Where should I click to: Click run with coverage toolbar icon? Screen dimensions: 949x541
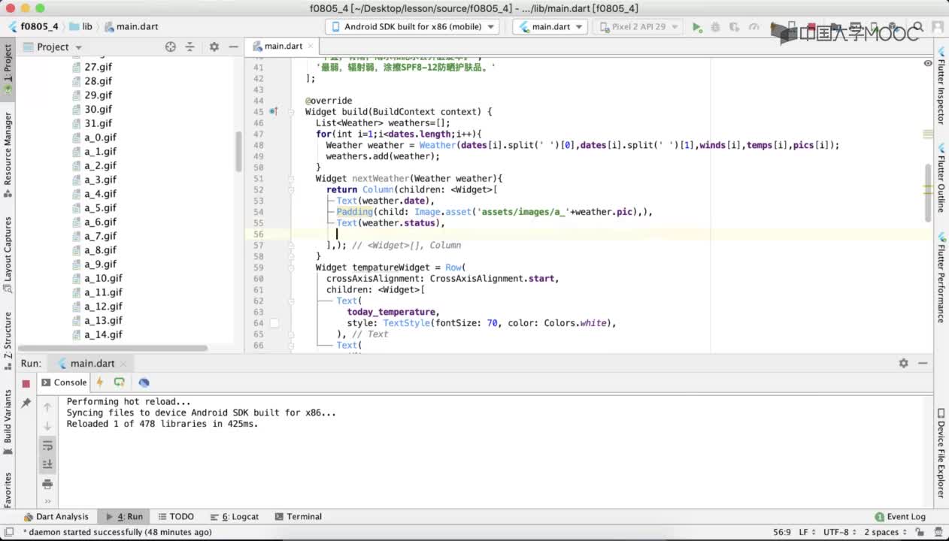735,27
